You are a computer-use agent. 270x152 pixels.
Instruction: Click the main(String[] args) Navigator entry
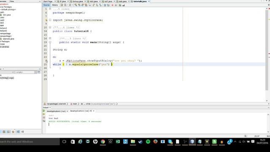[7, 78]
